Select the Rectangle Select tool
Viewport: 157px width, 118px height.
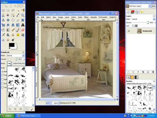[3, 10]
